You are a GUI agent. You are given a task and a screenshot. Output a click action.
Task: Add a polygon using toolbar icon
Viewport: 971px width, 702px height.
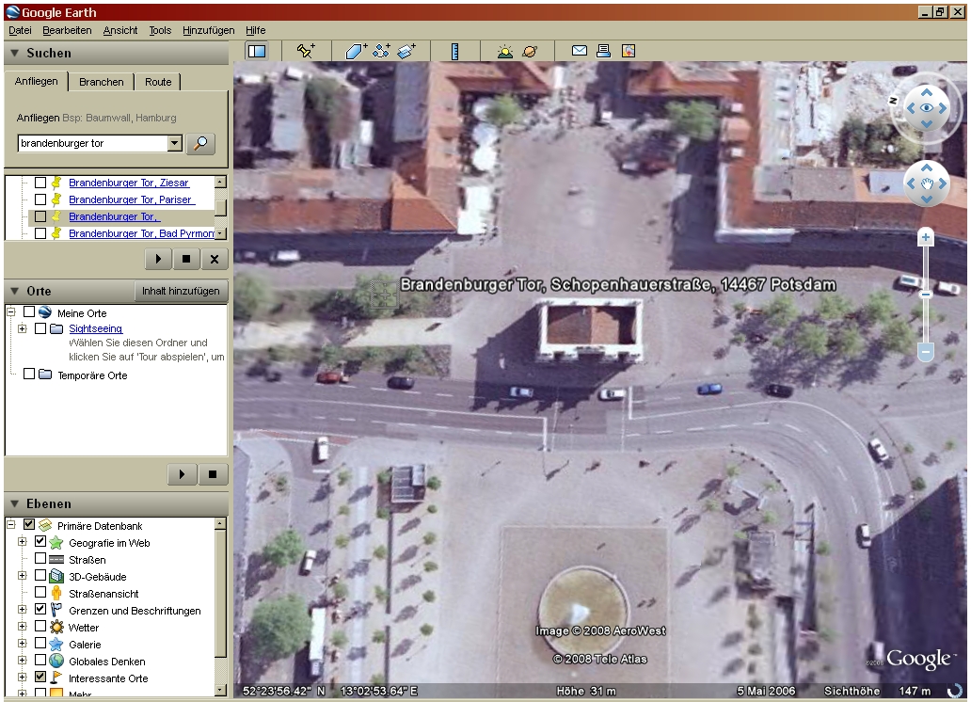[356, 51]
